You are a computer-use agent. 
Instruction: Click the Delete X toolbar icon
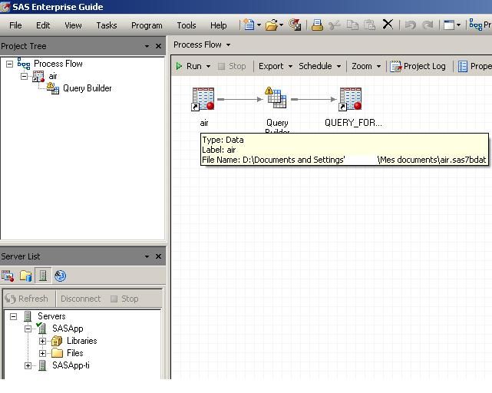(388, 24)
